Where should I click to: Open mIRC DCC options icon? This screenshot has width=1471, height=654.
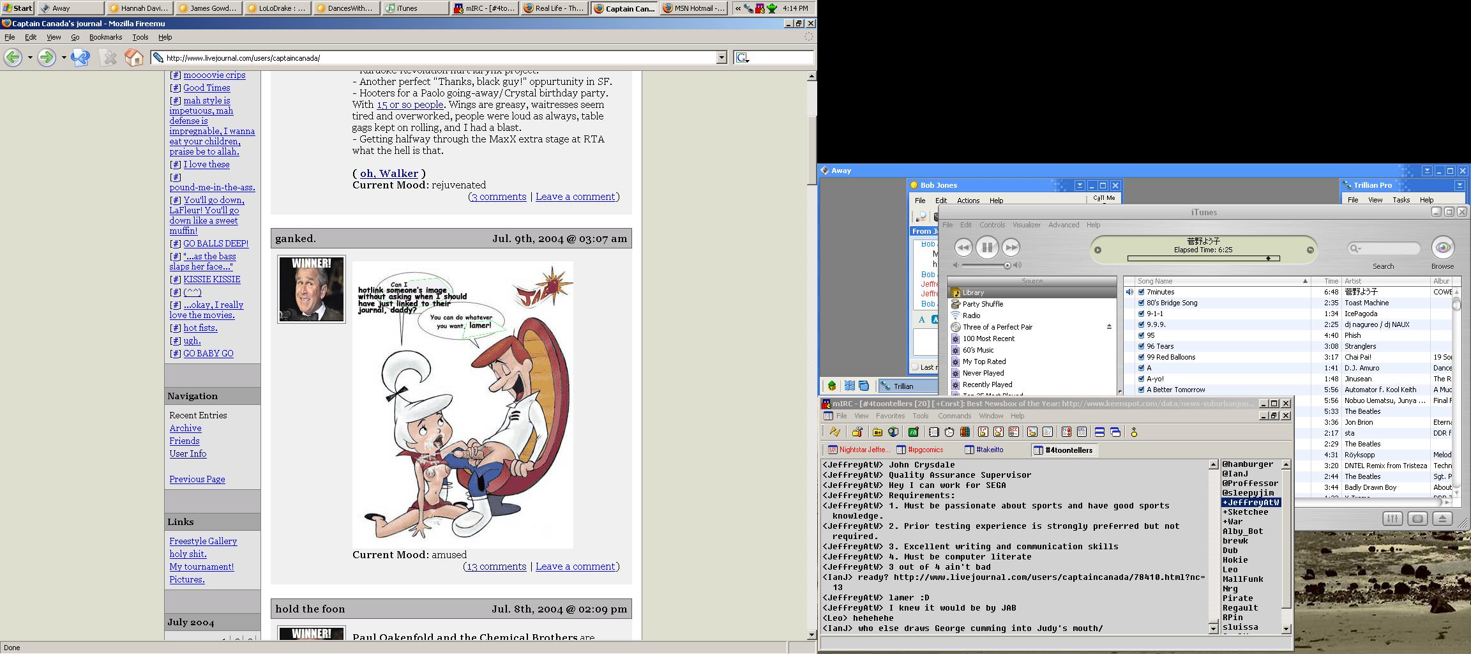1014,432
